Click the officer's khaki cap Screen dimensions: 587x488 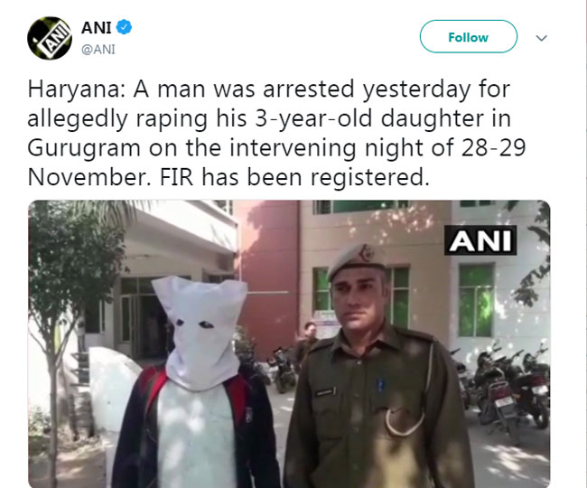point(357,260)
